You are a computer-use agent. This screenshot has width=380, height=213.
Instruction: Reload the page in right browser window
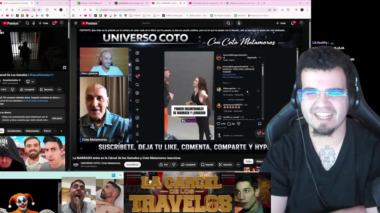coord(85,10)
